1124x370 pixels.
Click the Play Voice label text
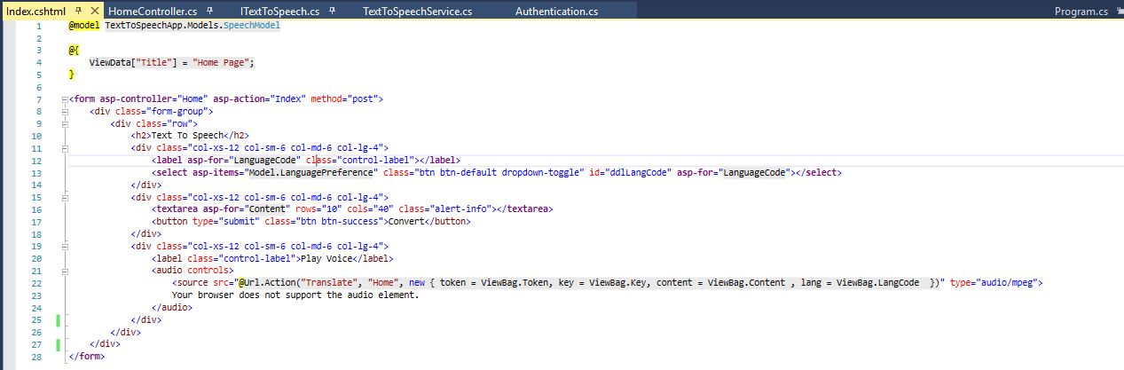pyautogui.click(x=328, y=257)
